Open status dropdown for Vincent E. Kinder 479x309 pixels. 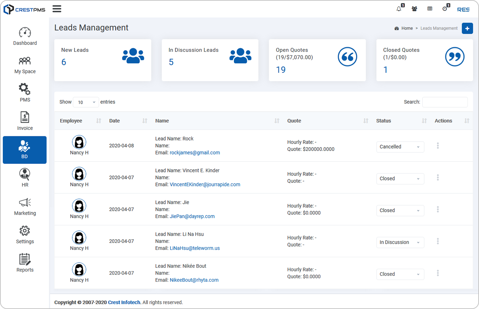pyautogui.click(x=400, y=179)
